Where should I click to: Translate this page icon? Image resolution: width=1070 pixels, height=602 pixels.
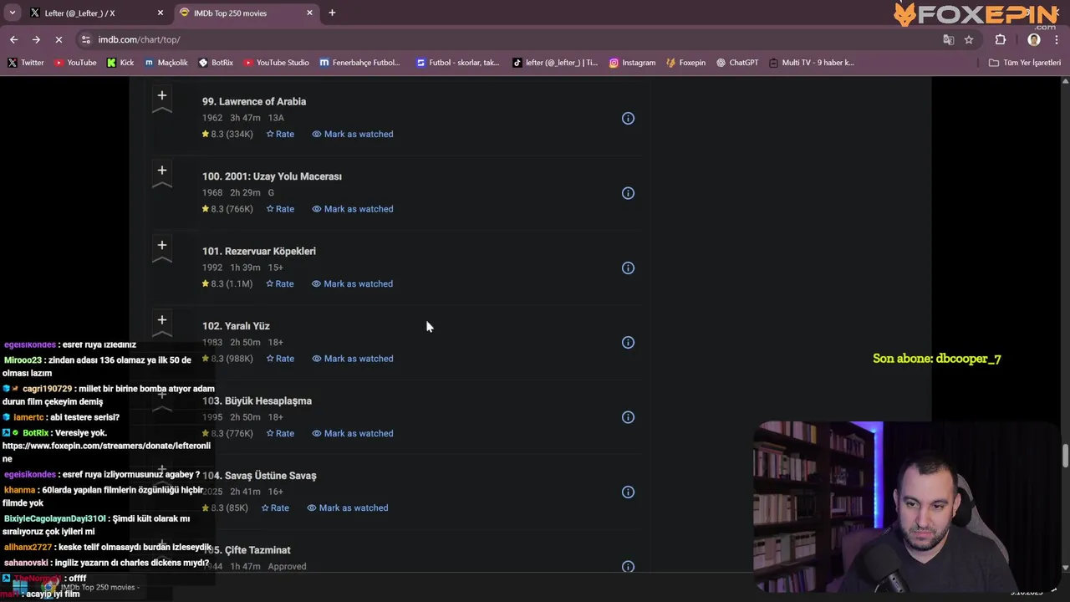tap(948, 39)
